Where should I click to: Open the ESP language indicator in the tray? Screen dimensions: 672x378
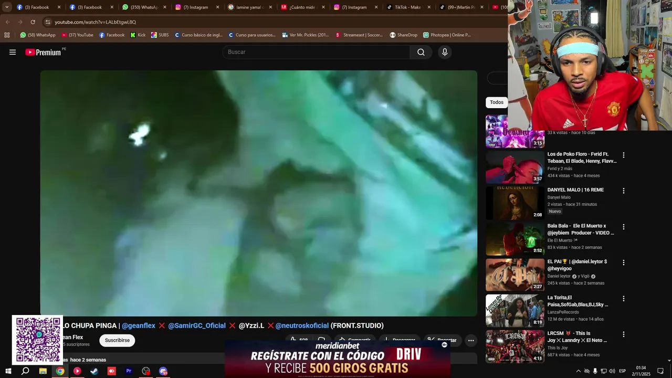pyautogui.click(x=623, y=371)
